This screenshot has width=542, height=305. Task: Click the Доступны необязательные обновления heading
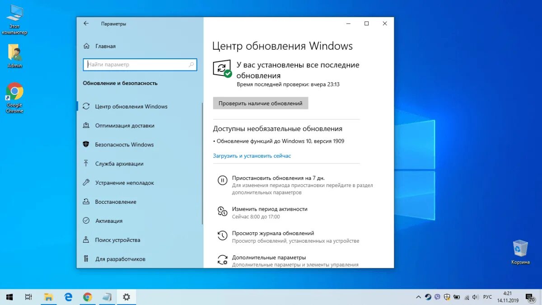pyautogui.click(x=278, y=129)
